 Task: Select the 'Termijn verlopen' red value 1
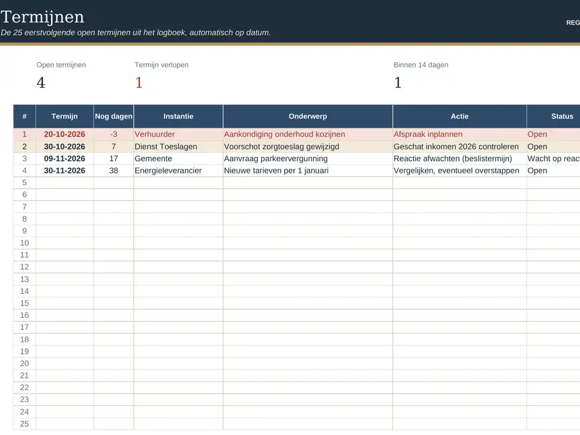[139, 82]
